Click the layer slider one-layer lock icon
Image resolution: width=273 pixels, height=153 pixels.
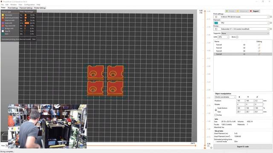click(x=205, y=147)
